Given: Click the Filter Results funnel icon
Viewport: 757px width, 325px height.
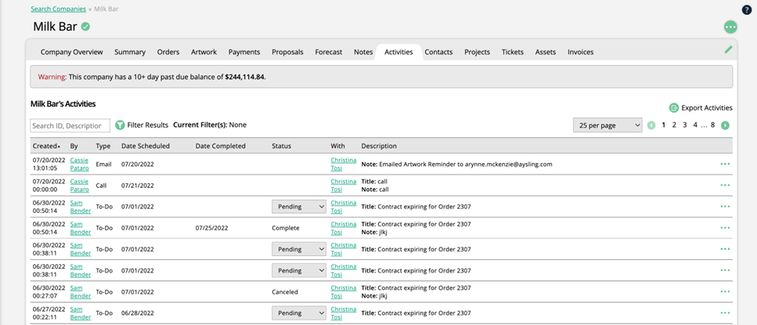Looking at the screenshot, I should coord(120,125).
